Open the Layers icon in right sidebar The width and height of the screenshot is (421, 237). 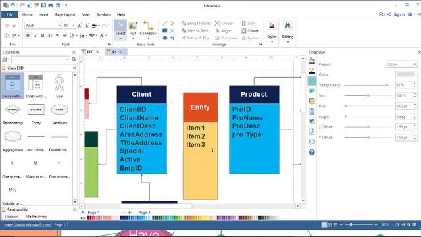312,101
